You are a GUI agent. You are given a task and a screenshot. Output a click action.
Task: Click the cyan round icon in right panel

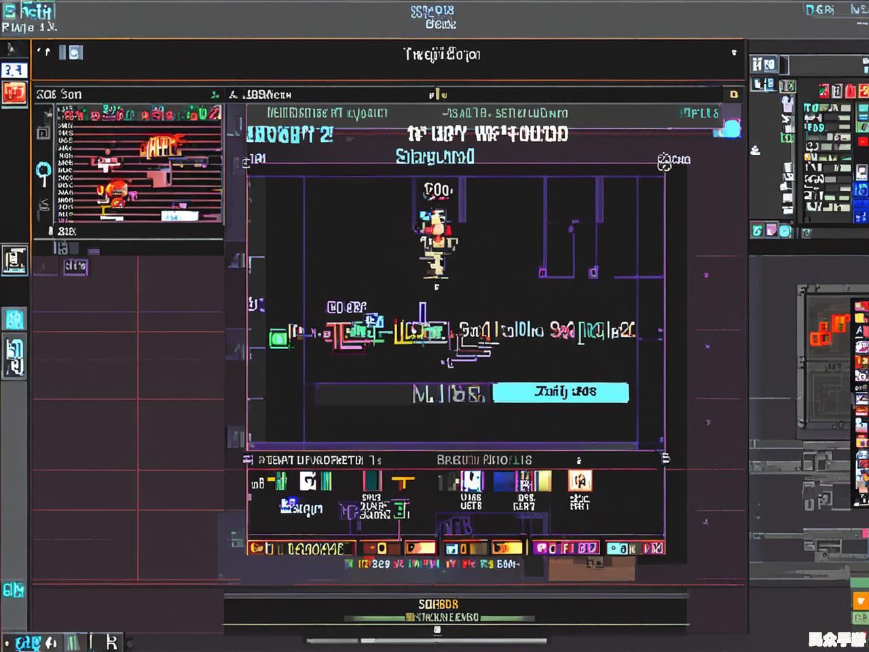tap(785, 231)
